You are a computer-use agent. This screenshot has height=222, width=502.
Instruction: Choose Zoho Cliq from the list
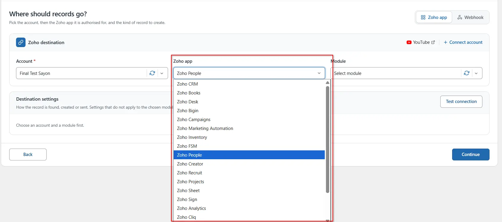249,217
